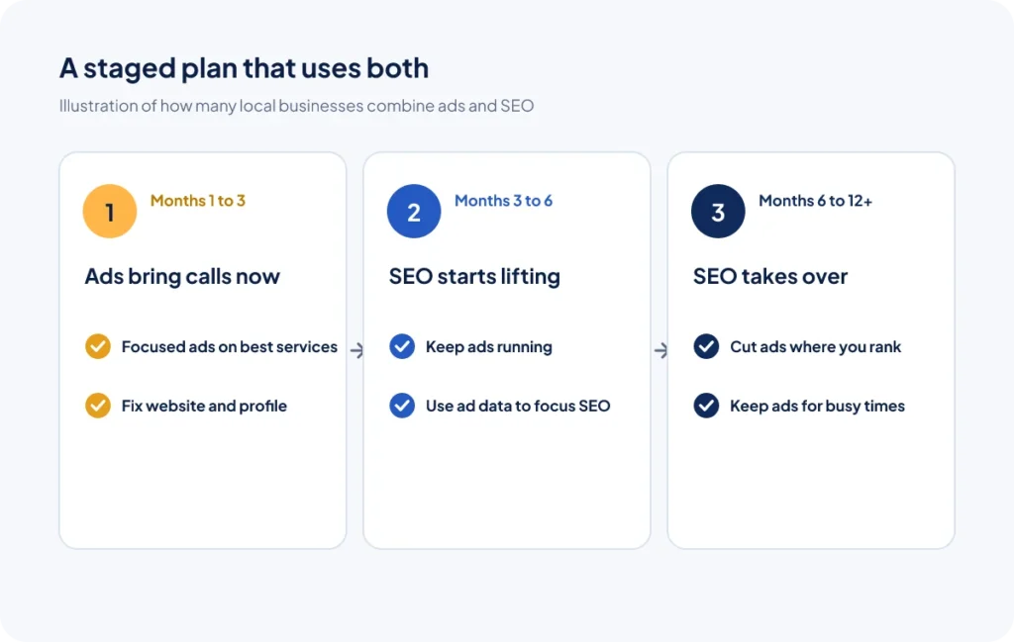
Task: Click 'Fix website and profile' text
Action: pyautogui.click(x=204, y=406)
